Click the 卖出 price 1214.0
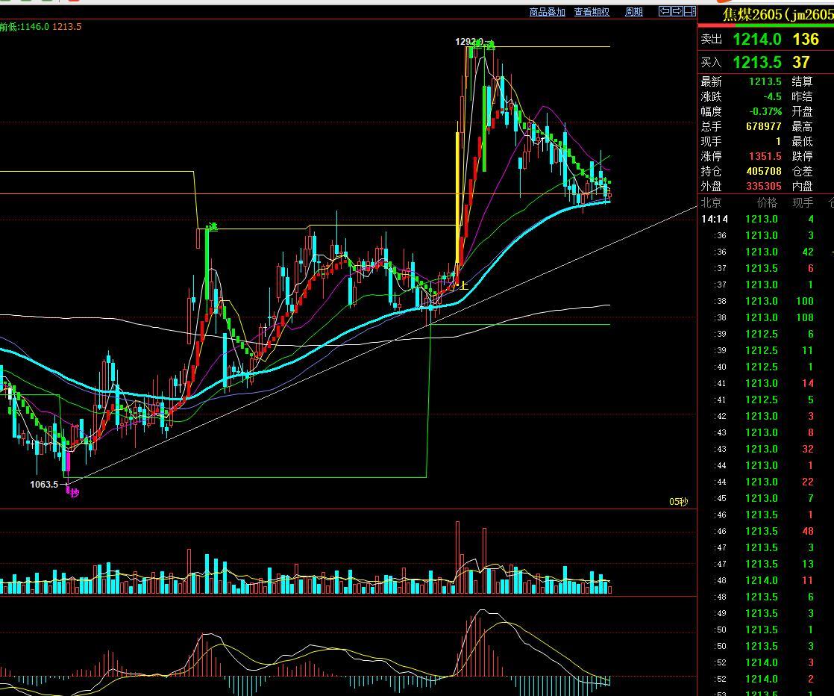834x696 pixels. tap(757, 39)
